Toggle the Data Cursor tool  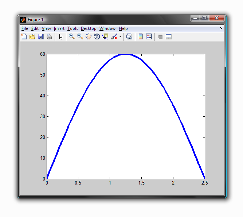105,36
